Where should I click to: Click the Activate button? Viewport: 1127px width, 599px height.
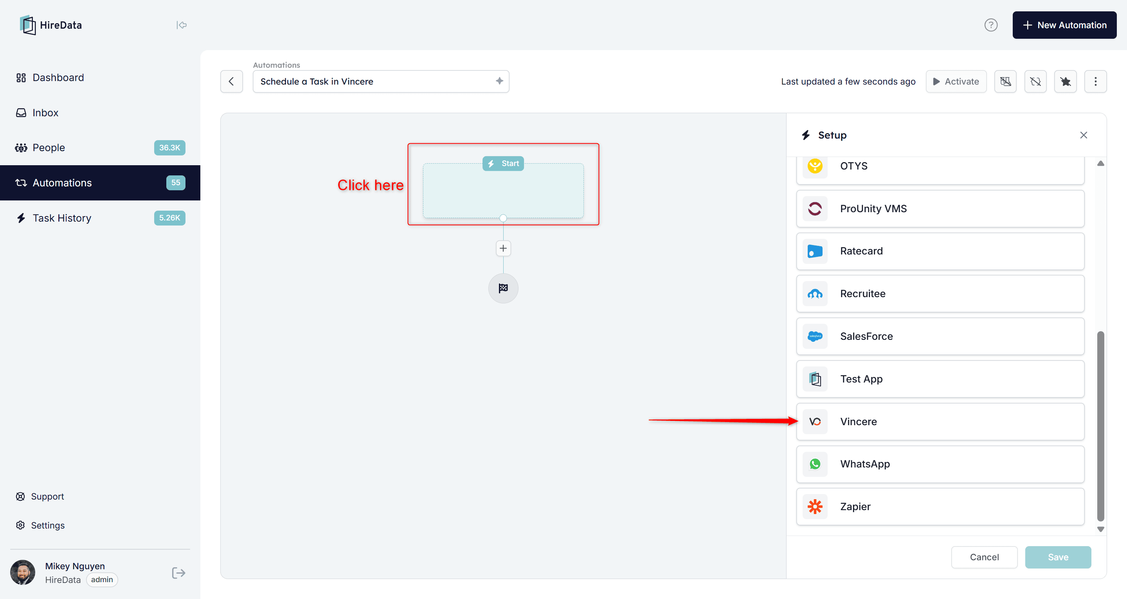coord(956,81)
